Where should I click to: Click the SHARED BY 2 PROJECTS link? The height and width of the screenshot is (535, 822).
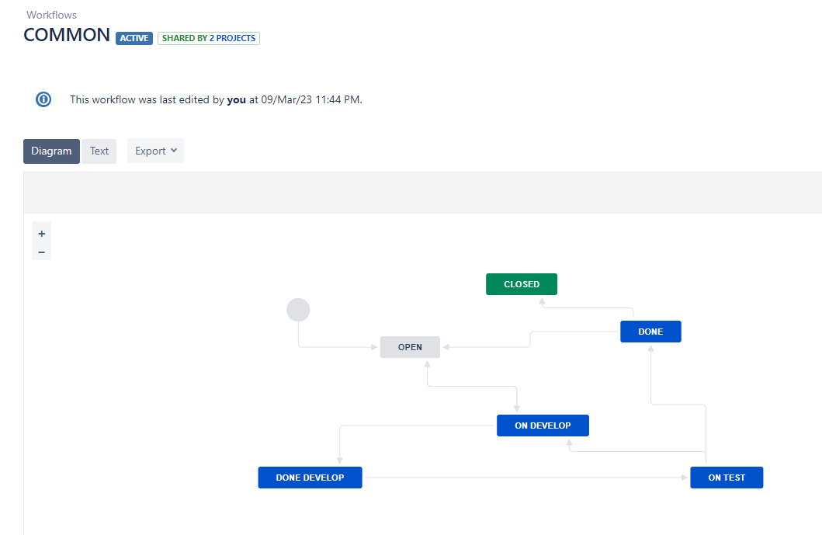coord(208,38)
